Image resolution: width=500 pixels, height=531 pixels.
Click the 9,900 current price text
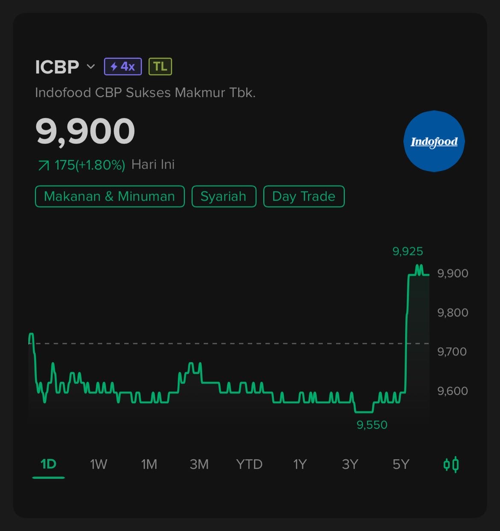click(85, 131)
